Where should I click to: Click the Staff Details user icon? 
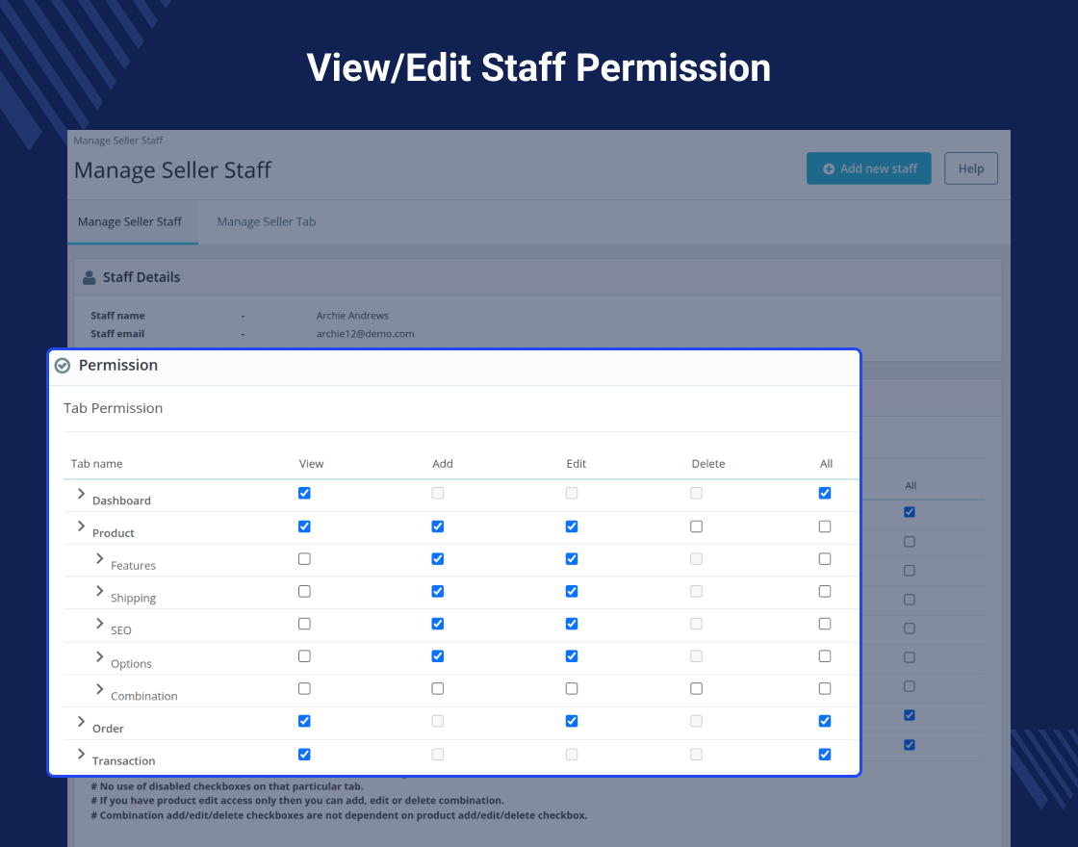[89, 277]
